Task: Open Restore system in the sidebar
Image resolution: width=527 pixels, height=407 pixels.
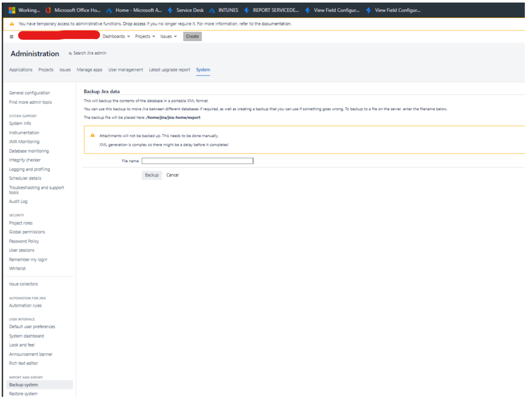Action: point(23,394)
